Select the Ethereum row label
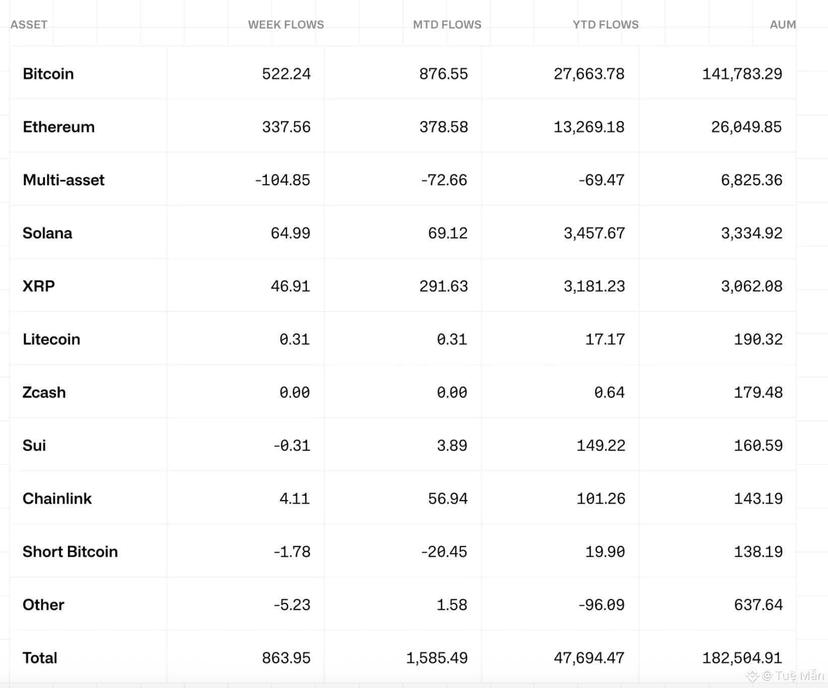The width and height of the screenshot is (828, 688). point(58,127)
